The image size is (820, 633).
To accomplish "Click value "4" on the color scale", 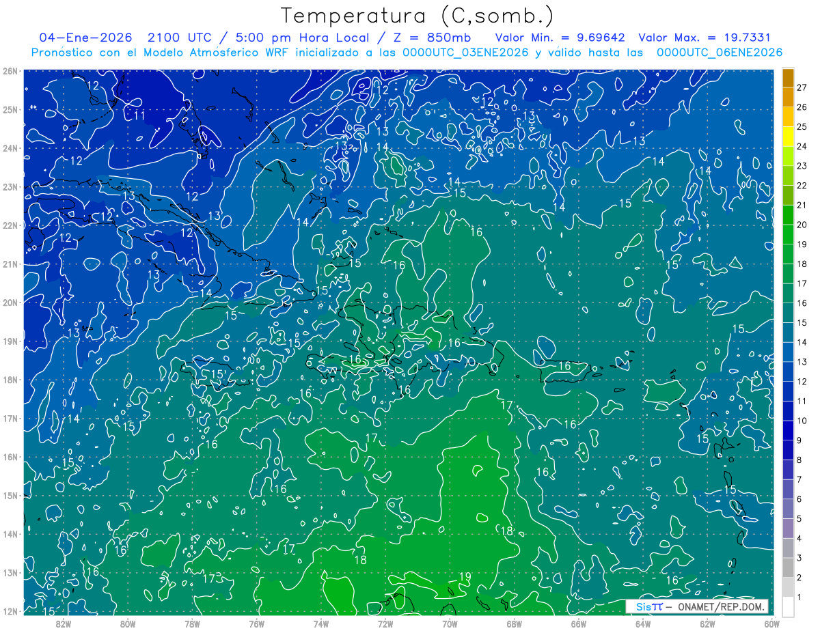I will pos(799,538).
